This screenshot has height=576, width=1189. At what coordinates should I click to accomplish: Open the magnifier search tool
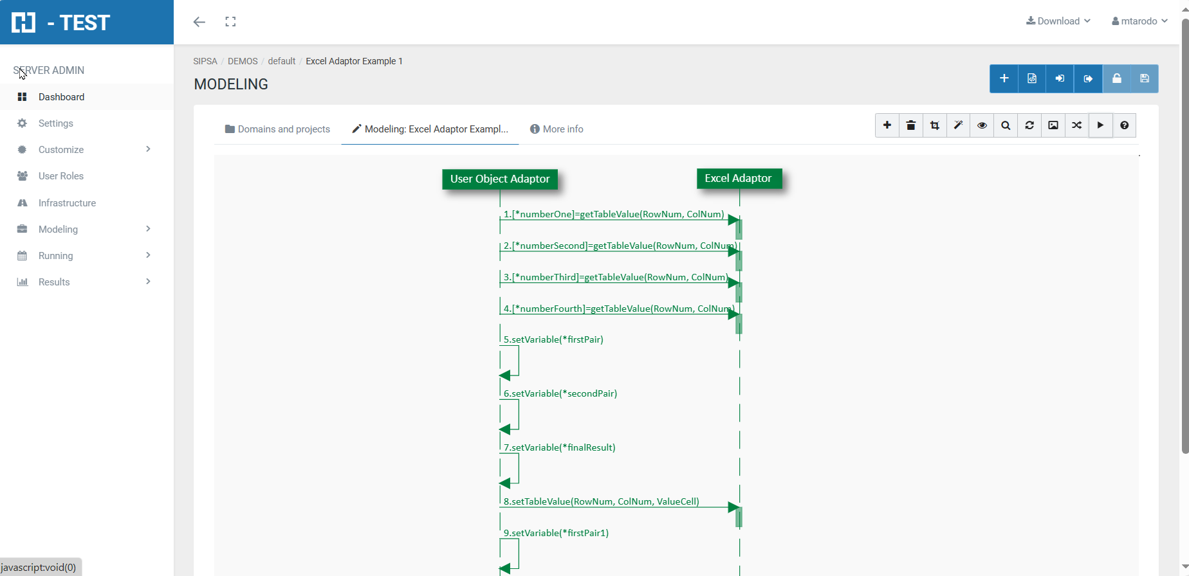coord(1006,125)
